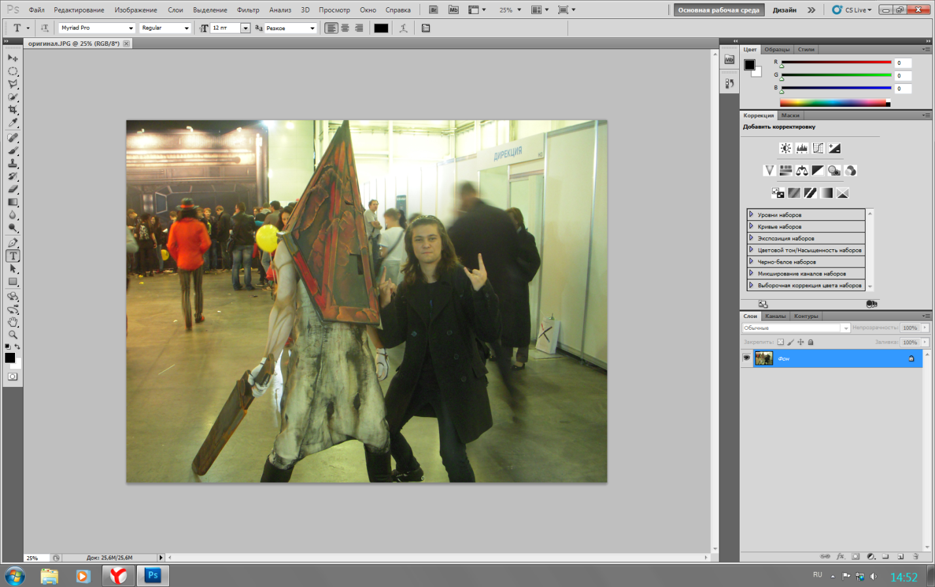Select the Path Selection tool

click(12, 269)
